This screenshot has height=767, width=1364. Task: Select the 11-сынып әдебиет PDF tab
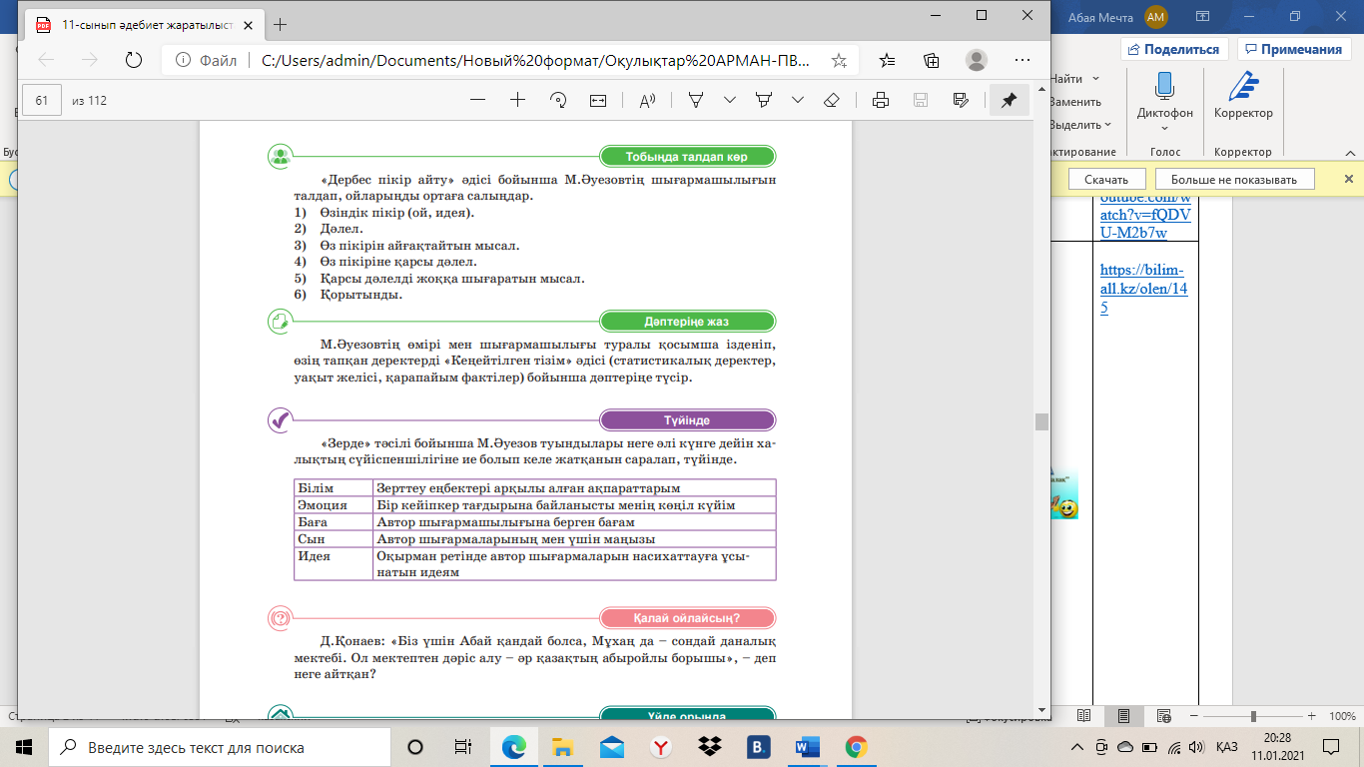tap(140, 24)
